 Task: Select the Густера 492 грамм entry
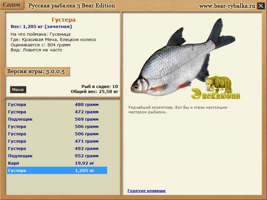(x=57, y=149)
